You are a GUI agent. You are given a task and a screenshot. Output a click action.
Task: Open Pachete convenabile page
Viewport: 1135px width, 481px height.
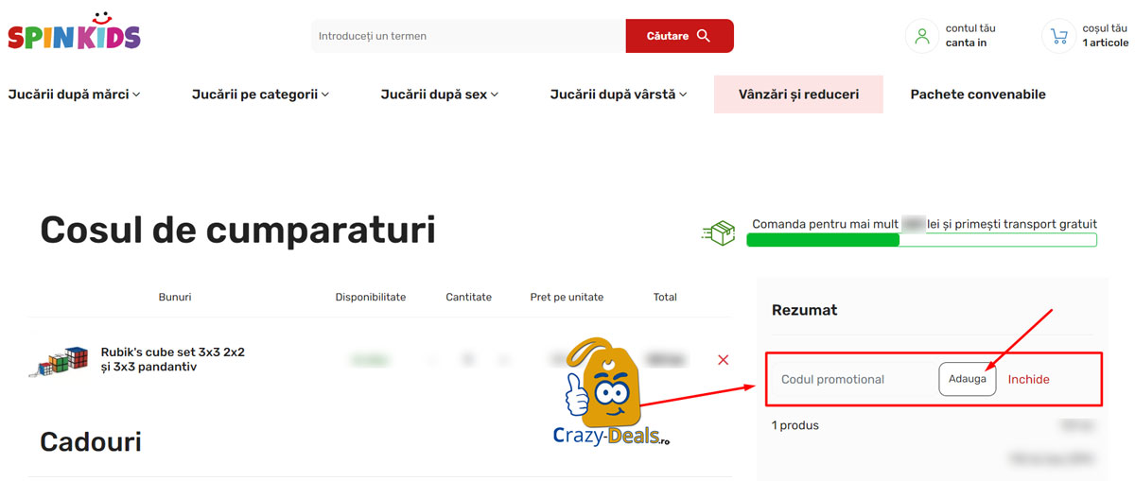[x=978, y=94]
